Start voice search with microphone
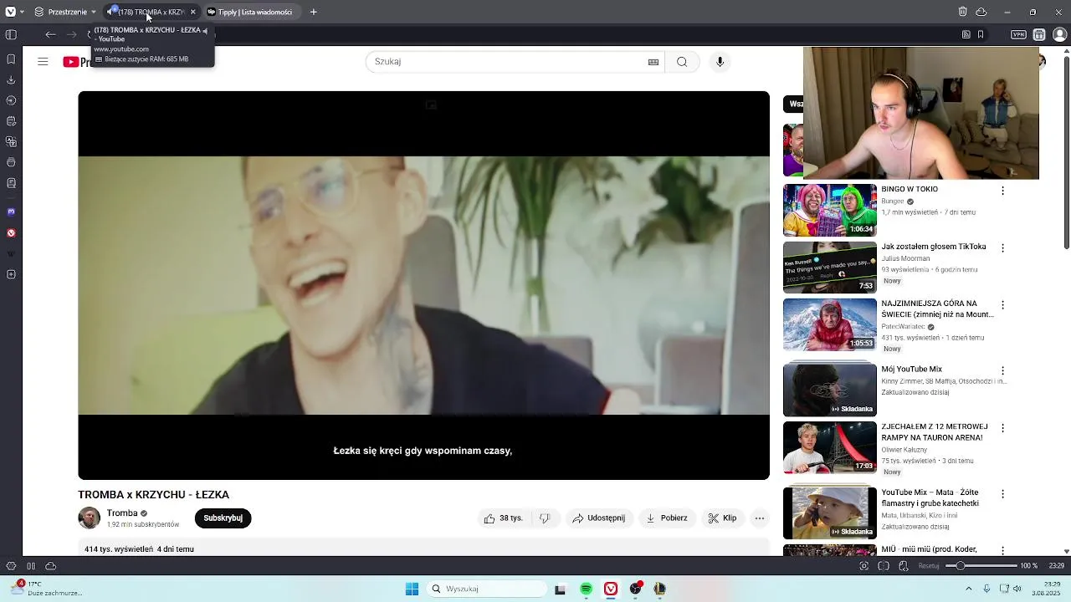 point(720,62)
